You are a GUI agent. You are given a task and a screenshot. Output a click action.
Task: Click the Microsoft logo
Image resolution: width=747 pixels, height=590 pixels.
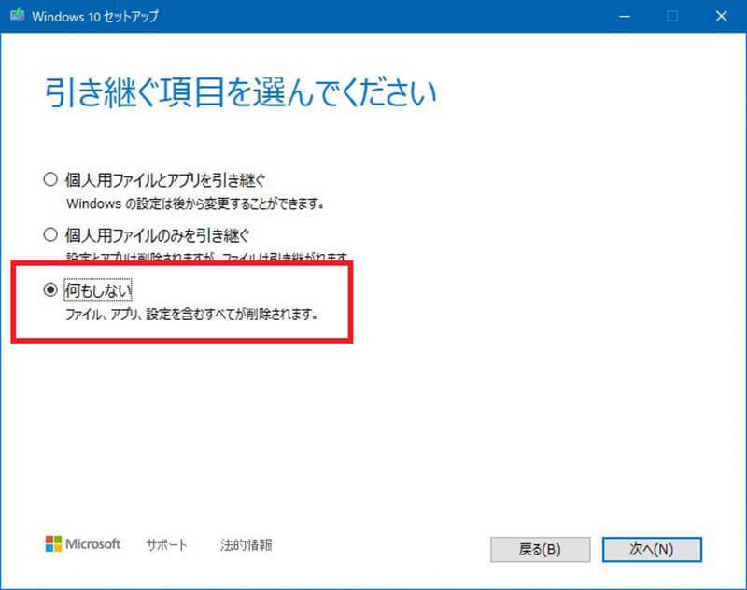point(83,544)
